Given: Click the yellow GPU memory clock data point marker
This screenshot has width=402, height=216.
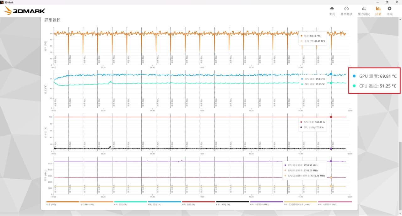Looking at the screenshot, I should (331, 186).
